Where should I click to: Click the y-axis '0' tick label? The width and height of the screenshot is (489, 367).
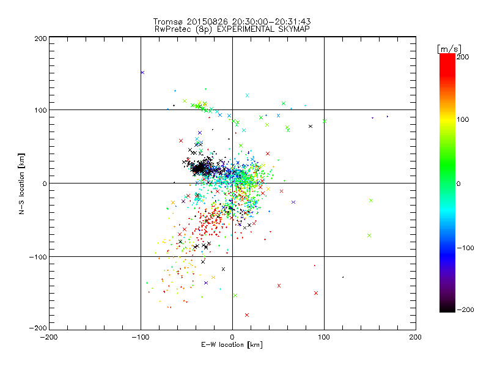point(45,183)
